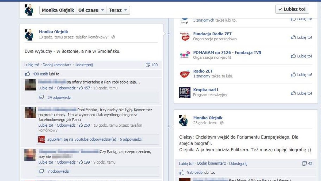The height and width of the screenshot is (181, 321).
Task: Click Monika Olejnik header name button
Action: [58, 10]
